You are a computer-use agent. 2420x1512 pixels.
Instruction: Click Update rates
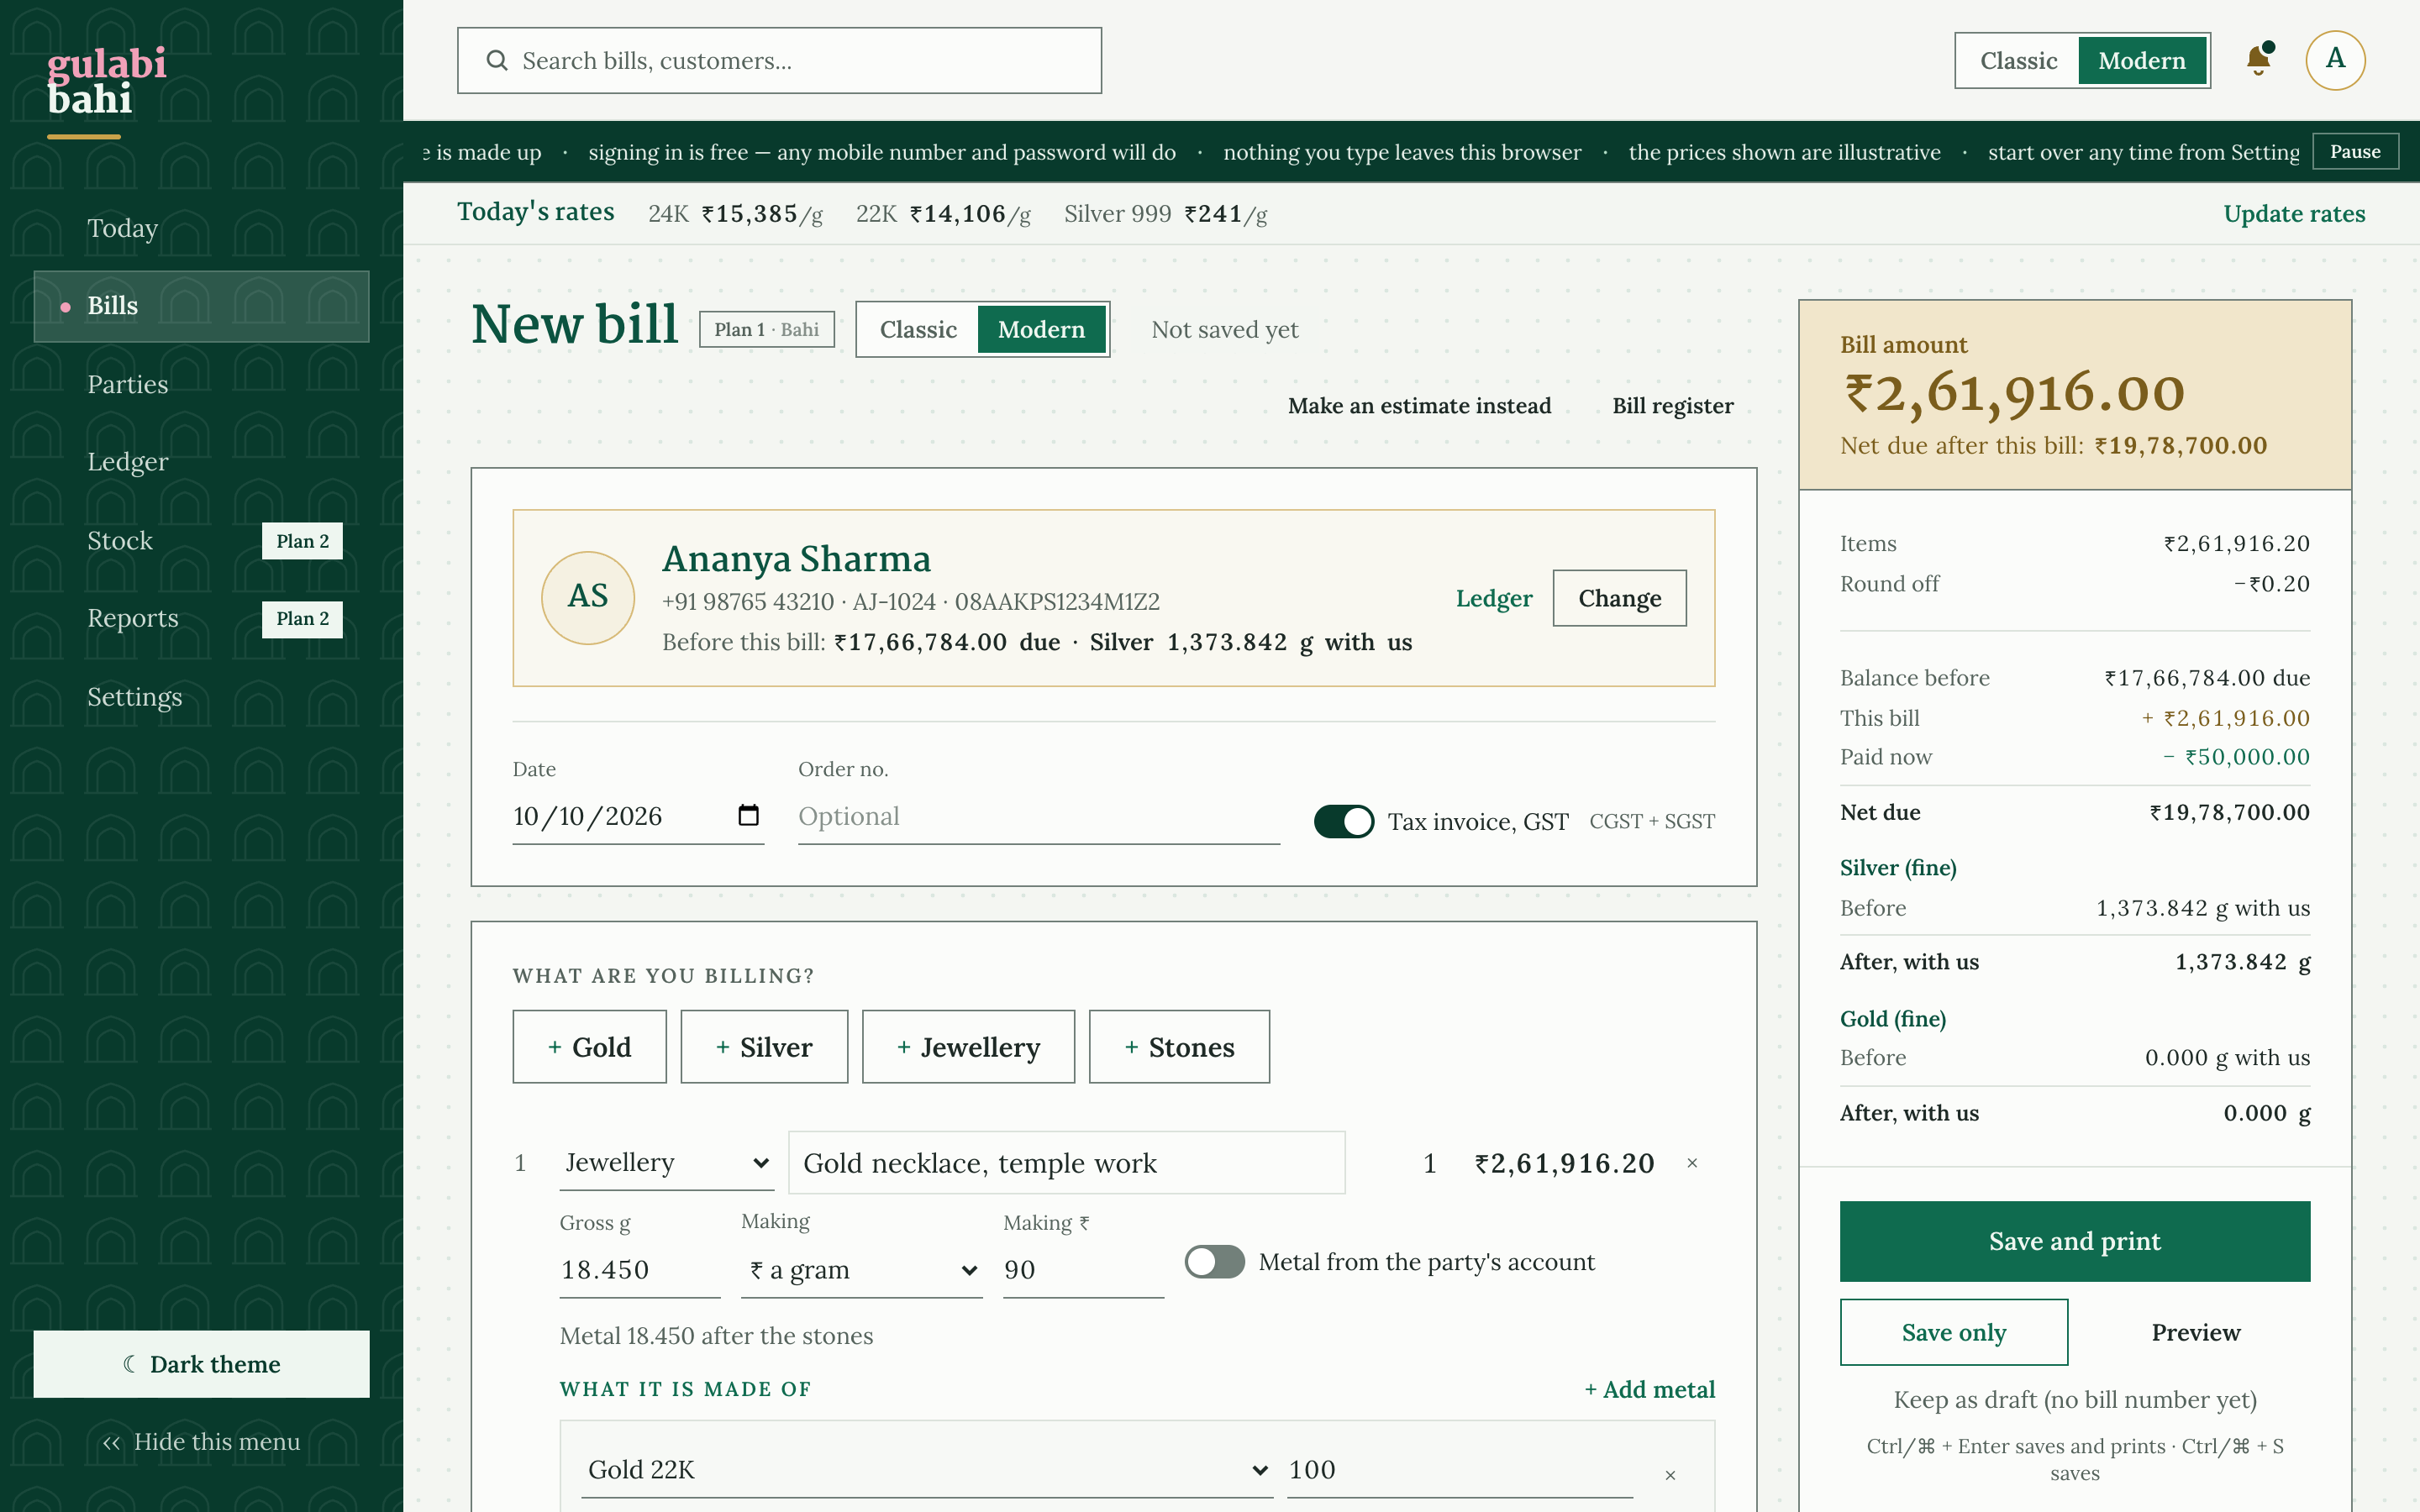tap(2294, 213)
